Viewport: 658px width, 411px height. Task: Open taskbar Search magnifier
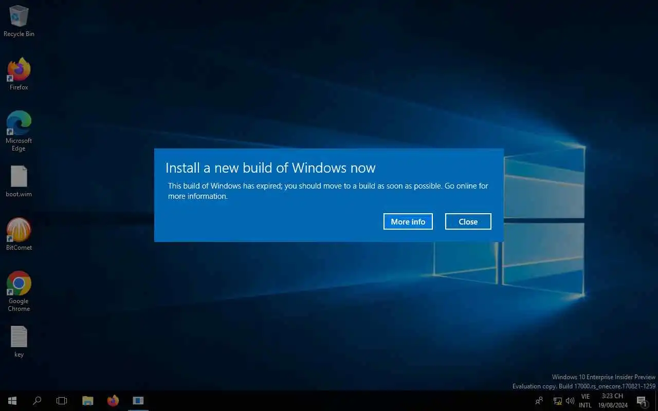point(37,401)
